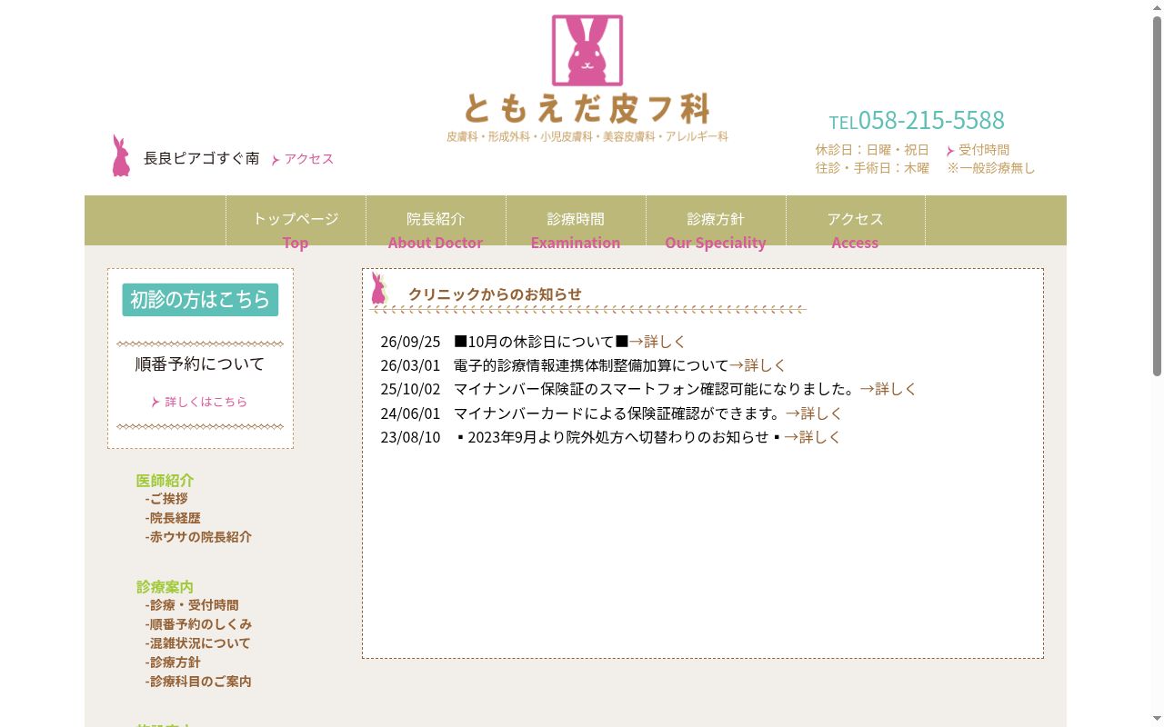Viewport: 1164px width, 727px height.
Task: Open 診療・受付時間 sidebar link
Action: [192, 605]
